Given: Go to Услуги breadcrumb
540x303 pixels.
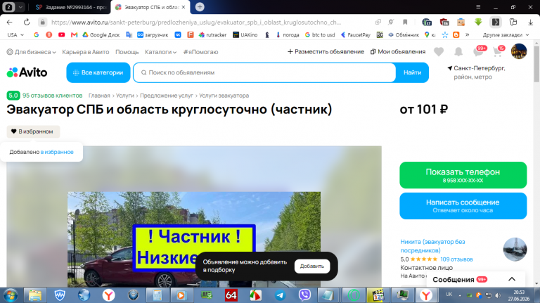Looking at the screenshot, I should coord(124,96).
